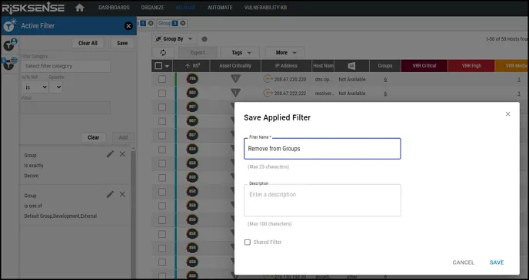
Task: Click the RS3 badge showing 834
Action: click(192, 149)
